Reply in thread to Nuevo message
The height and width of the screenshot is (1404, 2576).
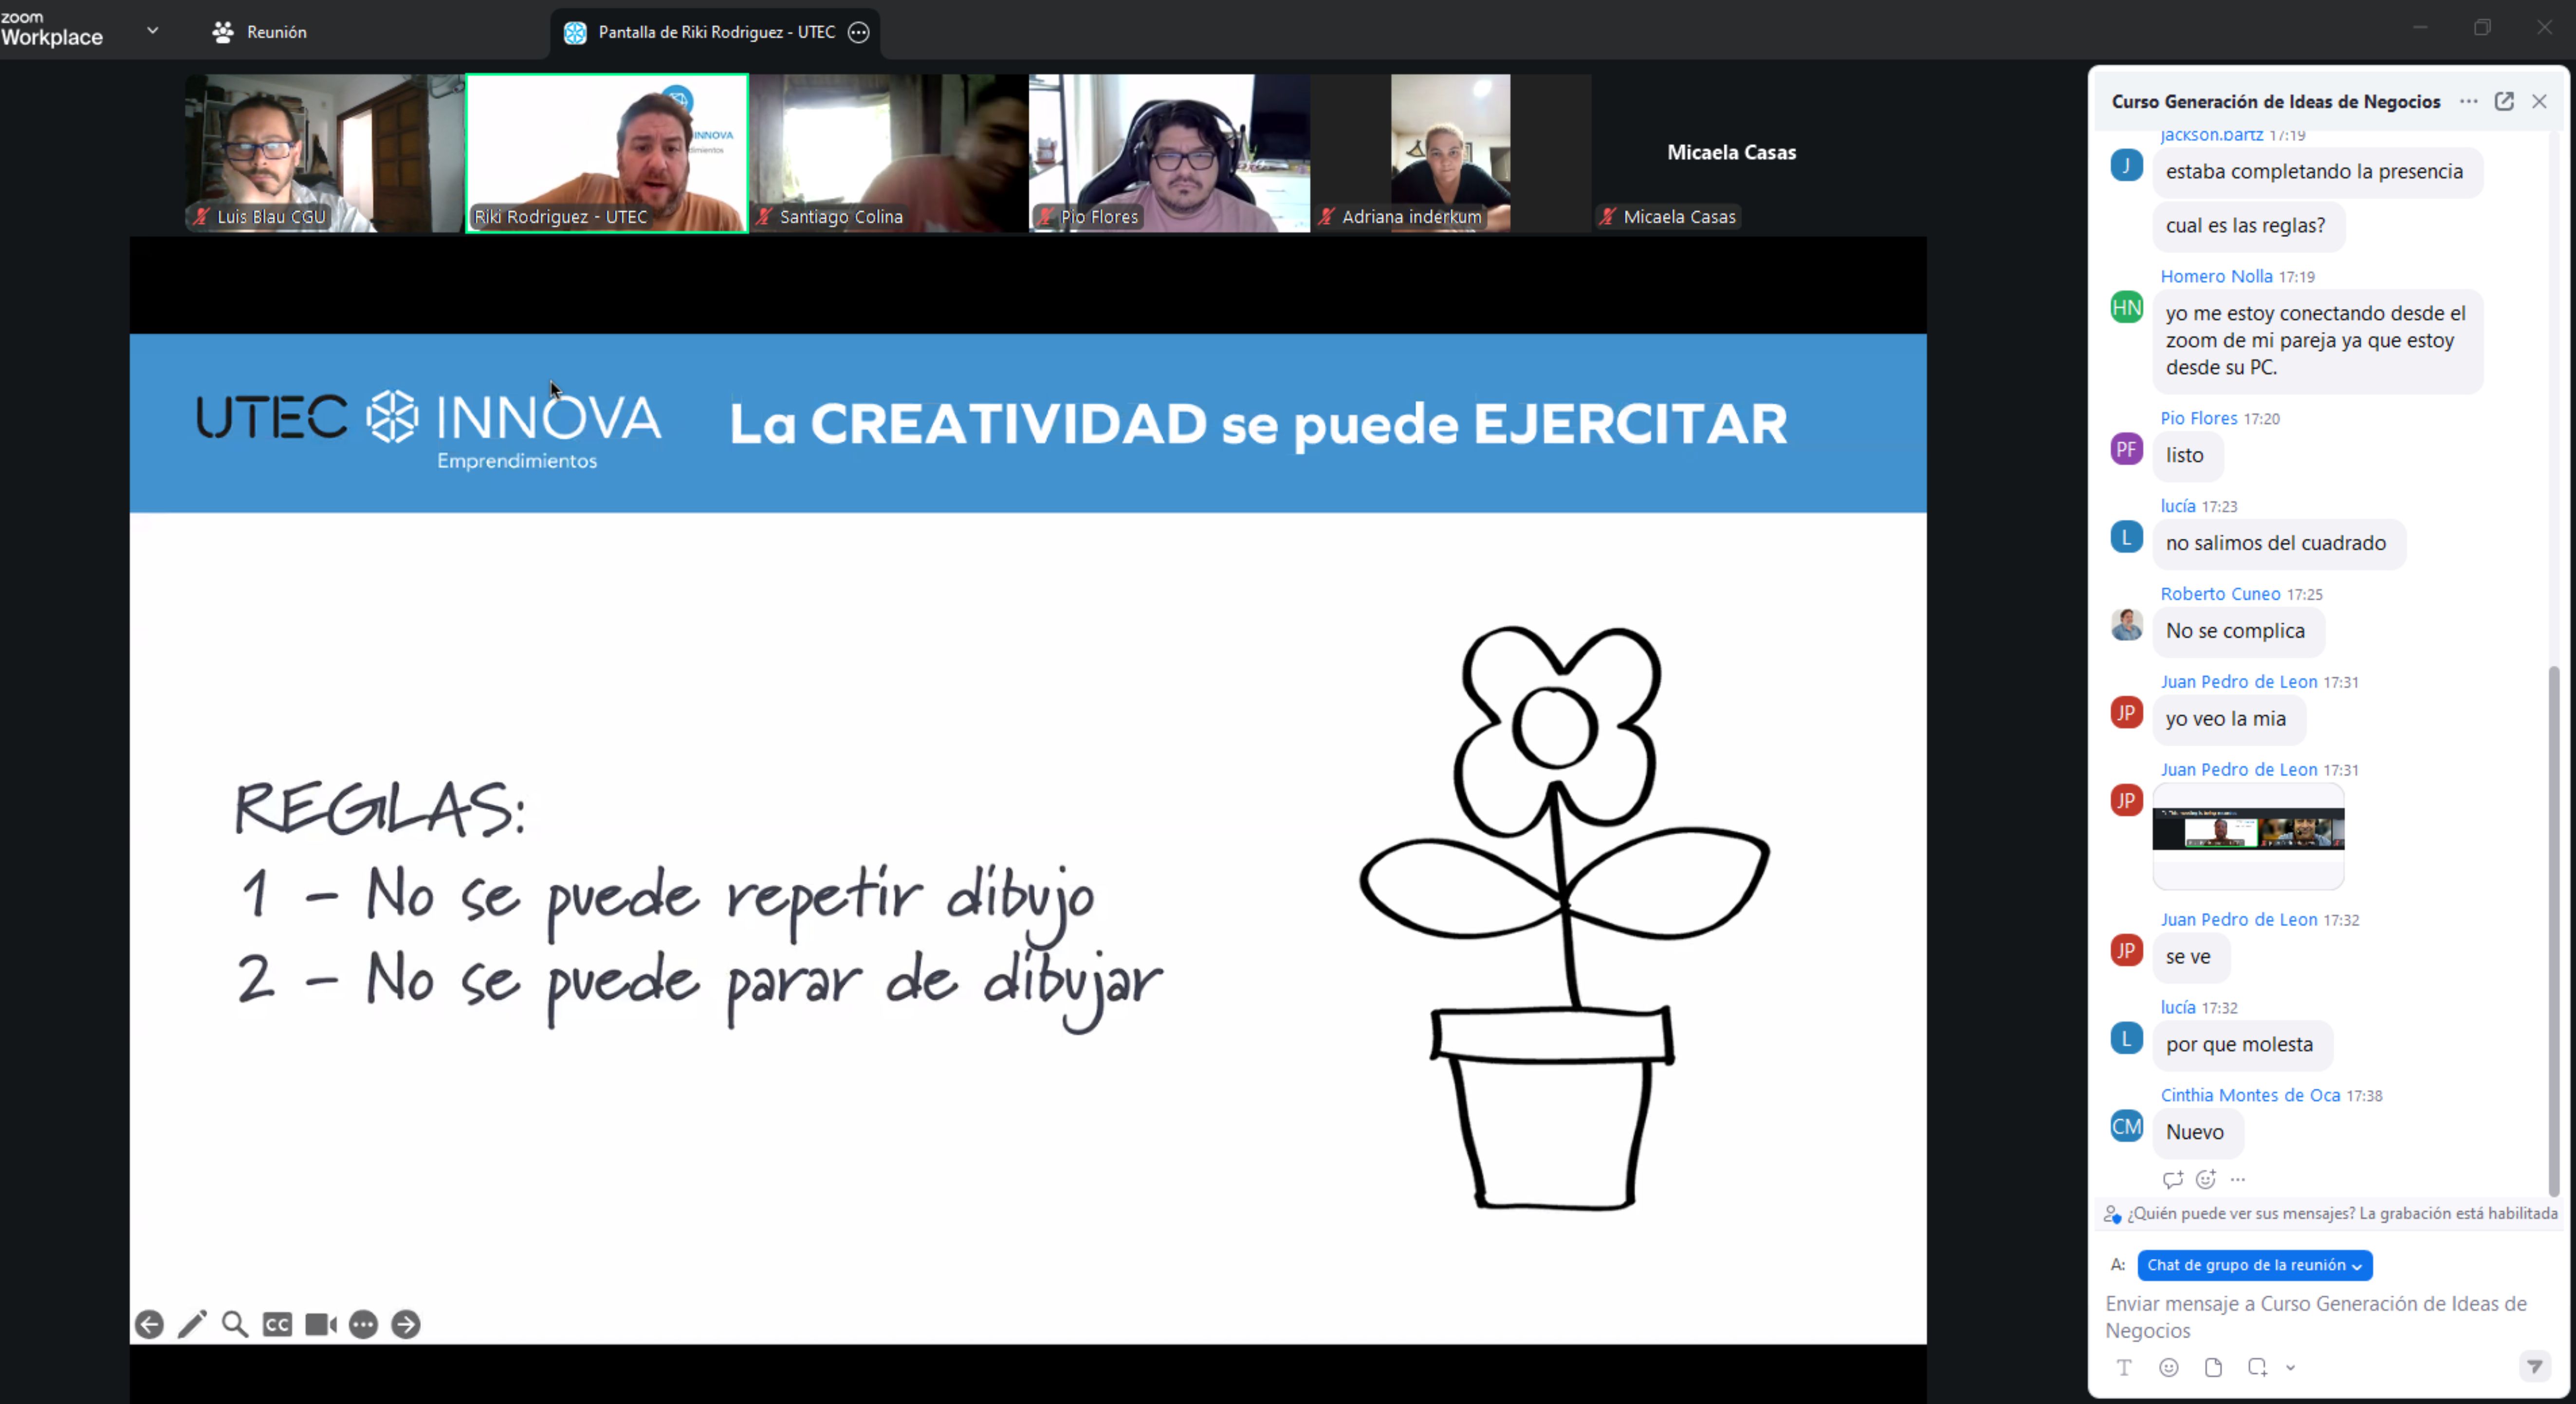pyautogui.click(x=2172, y=1179)
